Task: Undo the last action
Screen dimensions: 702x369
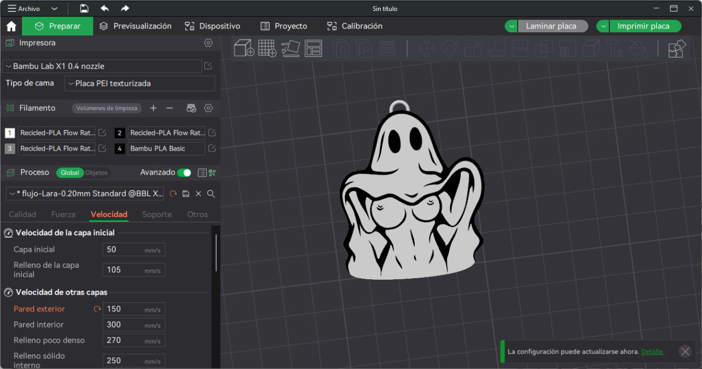Action: pos(104,8)
